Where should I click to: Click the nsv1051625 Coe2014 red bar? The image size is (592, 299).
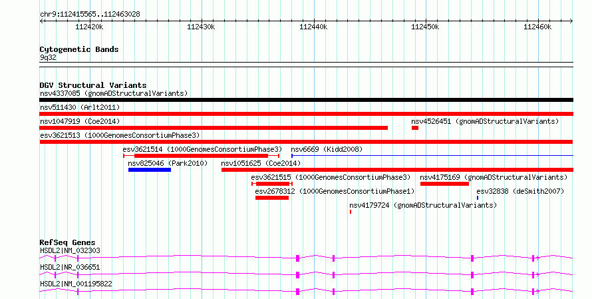(397, 170)
